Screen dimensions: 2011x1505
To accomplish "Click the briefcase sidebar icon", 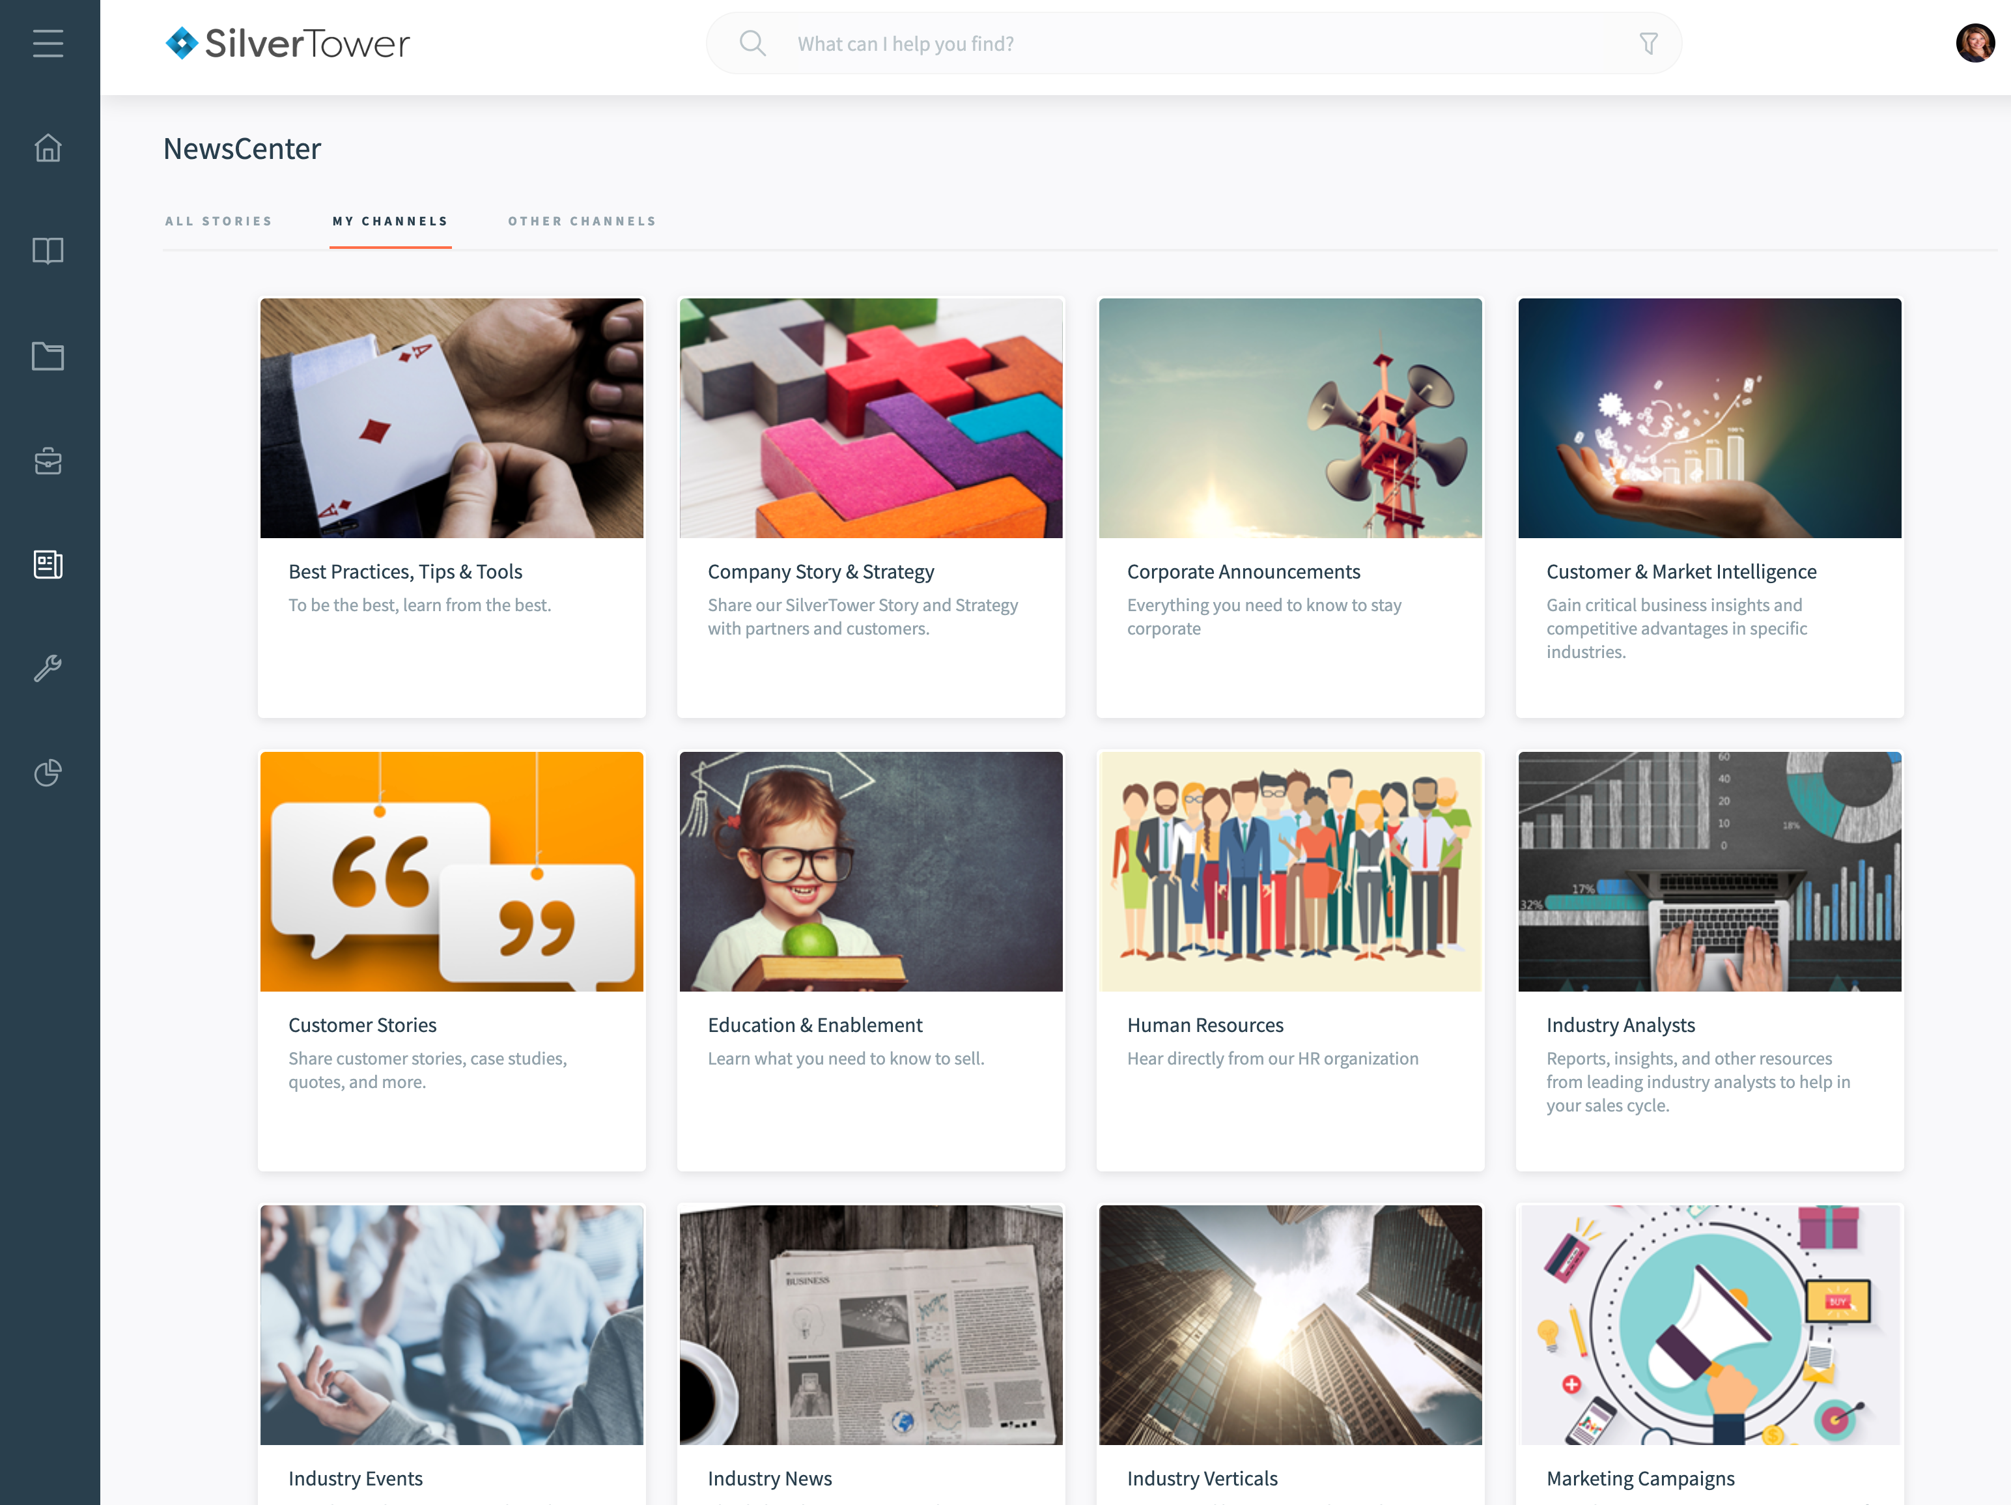I will pyautogui.click(x=48, y=460).
